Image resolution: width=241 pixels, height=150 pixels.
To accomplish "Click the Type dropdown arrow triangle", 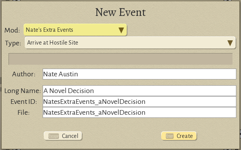I will 230,43.
